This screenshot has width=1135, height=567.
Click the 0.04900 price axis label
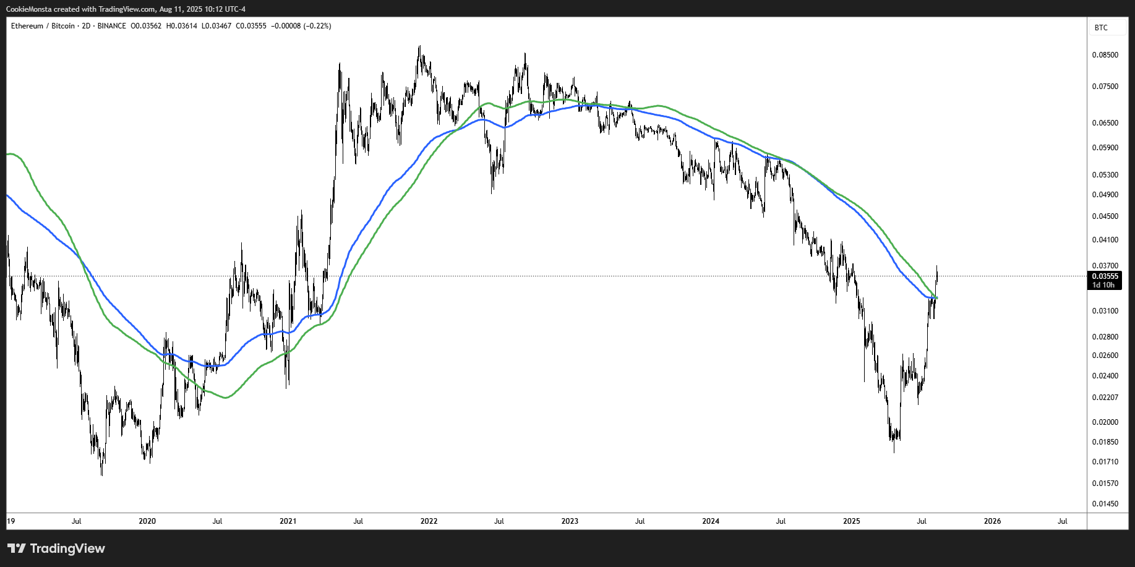pyautogui.click(x=1105, y=195)
